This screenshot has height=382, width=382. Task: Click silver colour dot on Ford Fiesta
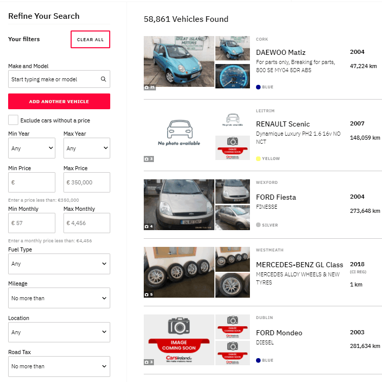(x=258, y=225)
